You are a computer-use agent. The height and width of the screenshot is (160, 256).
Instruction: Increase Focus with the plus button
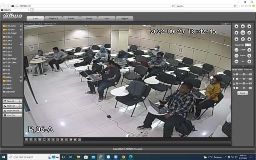249,56
